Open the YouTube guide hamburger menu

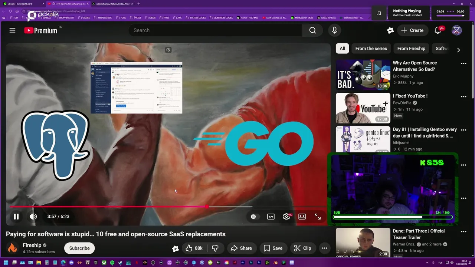pyautogui.click(x=12, y=30)
